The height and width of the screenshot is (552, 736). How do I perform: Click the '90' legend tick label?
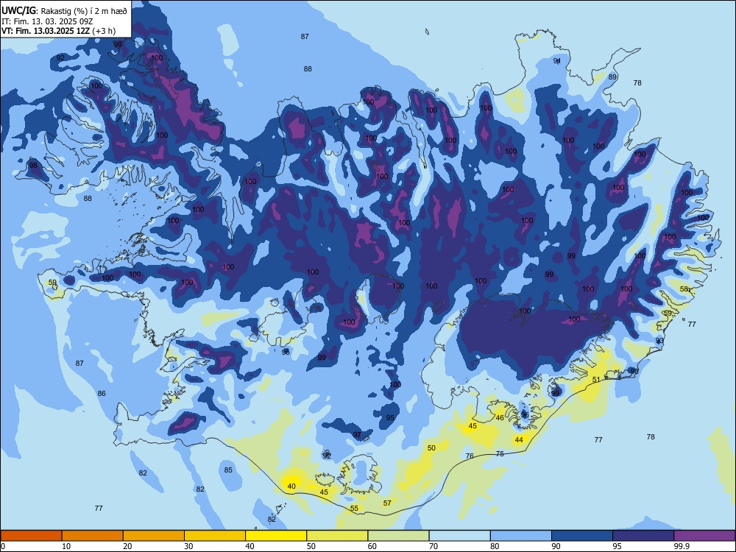click(x=556, y=546)
